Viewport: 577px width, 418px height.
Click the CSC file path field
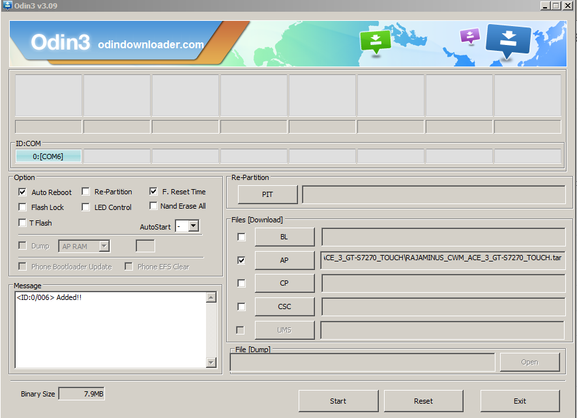(x=443, y=306)
